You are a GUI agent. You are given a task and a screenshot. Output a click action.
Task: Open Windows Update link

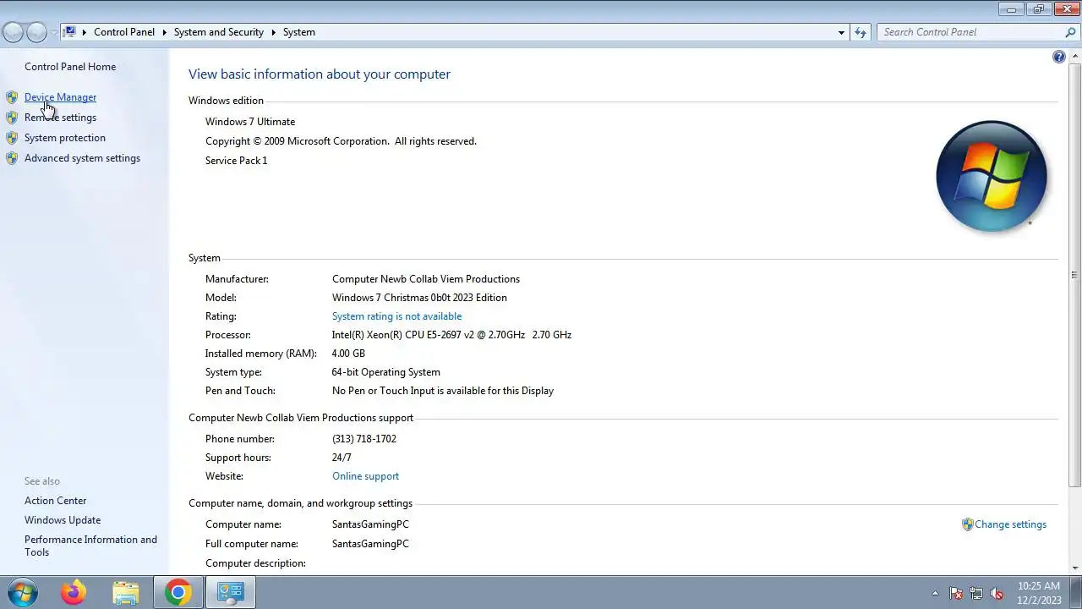pyautogui.click(x=63, y=520)
